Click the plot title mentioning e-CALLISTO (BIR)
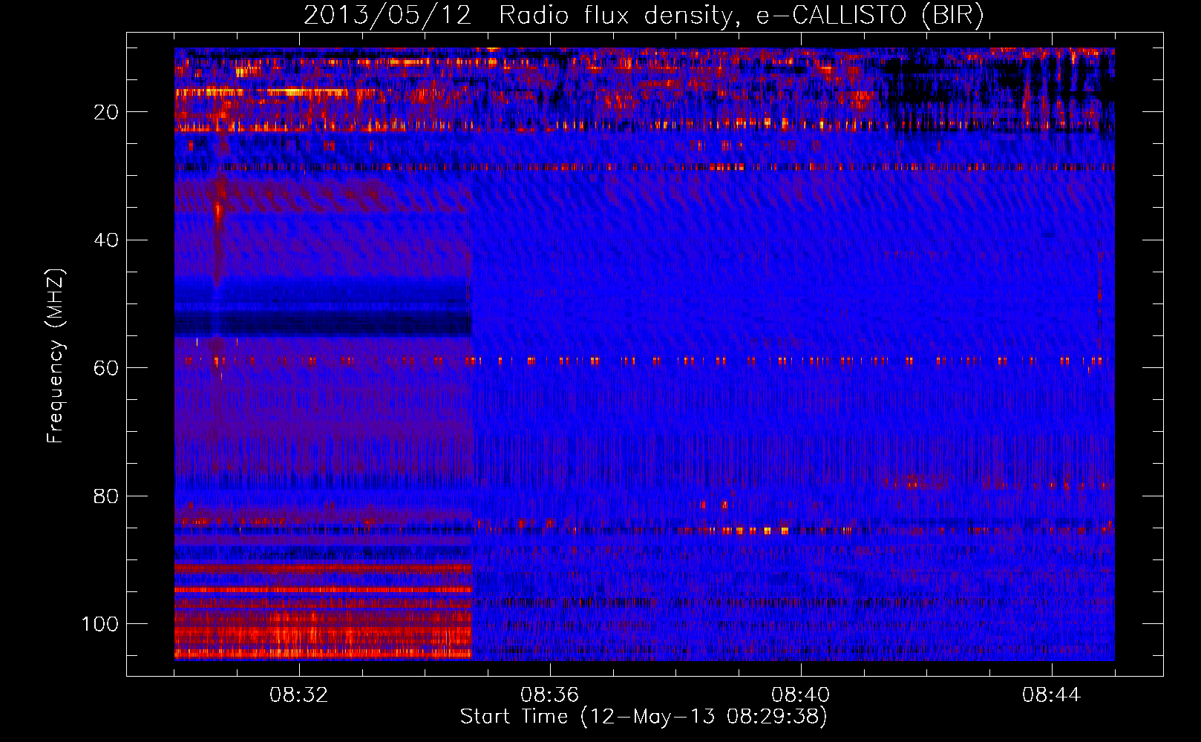Screen dimensions: 1201x742 tap(644, 15)
